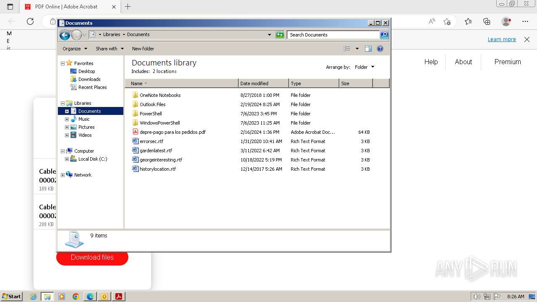The image size is (537, 302).
Task: Open the view options dropdown arrow
Action: point(357,49)
